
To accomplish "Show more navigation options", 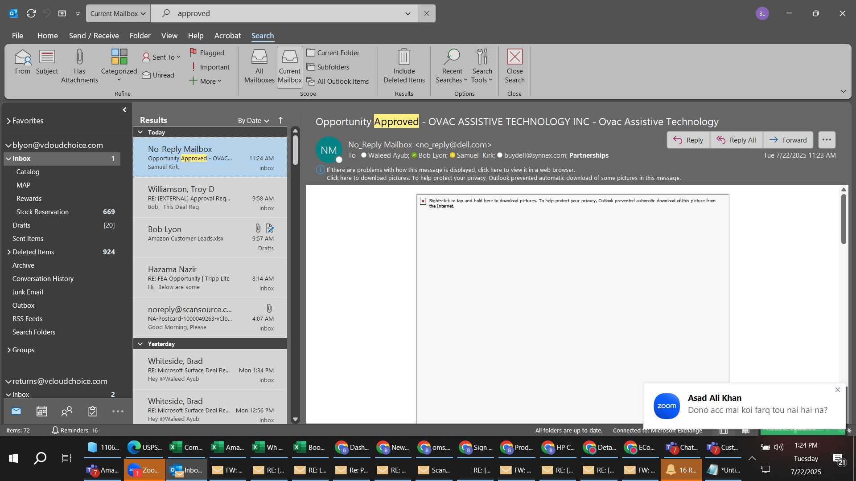I will coord(118,411).
